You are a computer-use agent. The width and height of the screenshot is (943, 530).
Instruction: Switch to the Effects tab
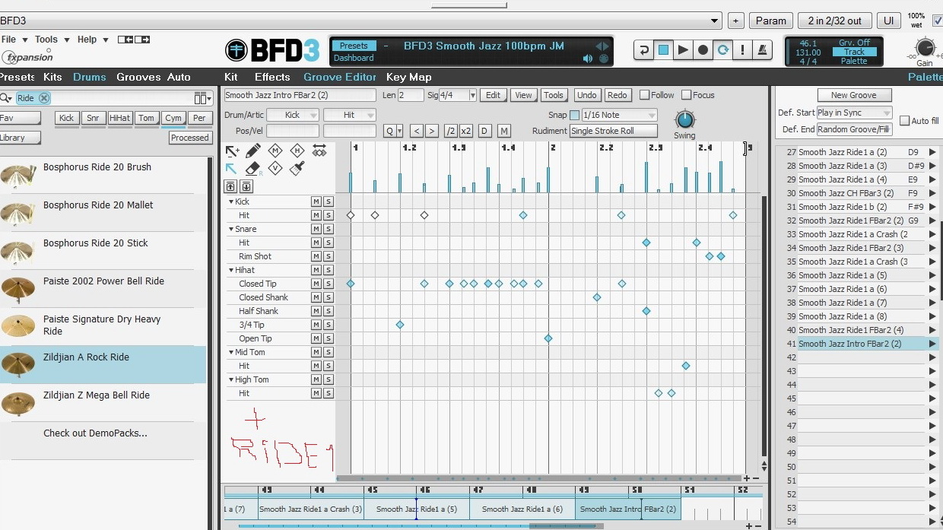tap(272, 77)
